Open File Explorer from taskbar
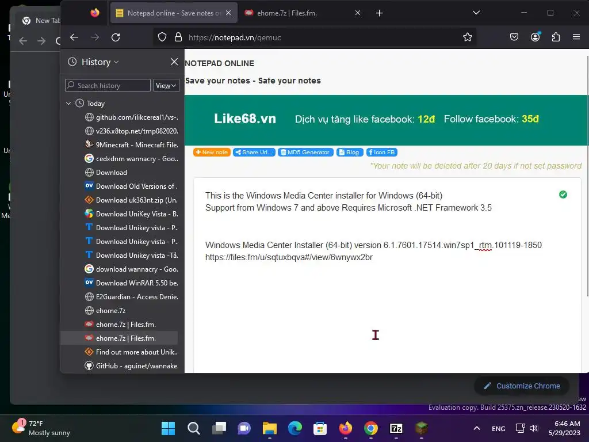 (269, 428)
